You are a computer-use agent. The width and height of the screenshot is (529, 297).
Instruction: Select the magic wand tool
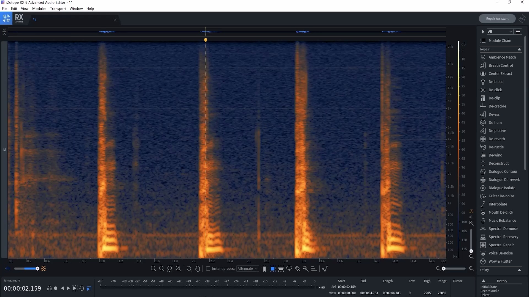(x=306, y=269)
